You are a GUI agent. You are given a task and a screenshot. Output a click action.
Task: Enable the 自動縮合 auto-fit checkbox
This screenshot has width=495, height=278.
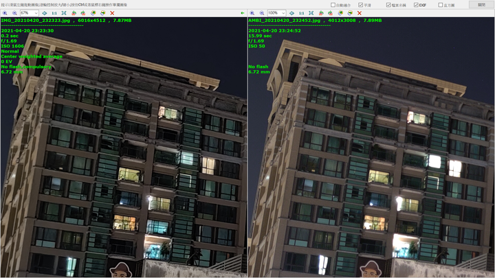coord(333,5)
